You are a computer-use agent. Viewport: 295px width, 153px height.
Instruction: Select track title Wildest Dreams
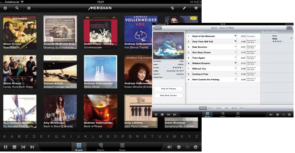click(201, 63)
